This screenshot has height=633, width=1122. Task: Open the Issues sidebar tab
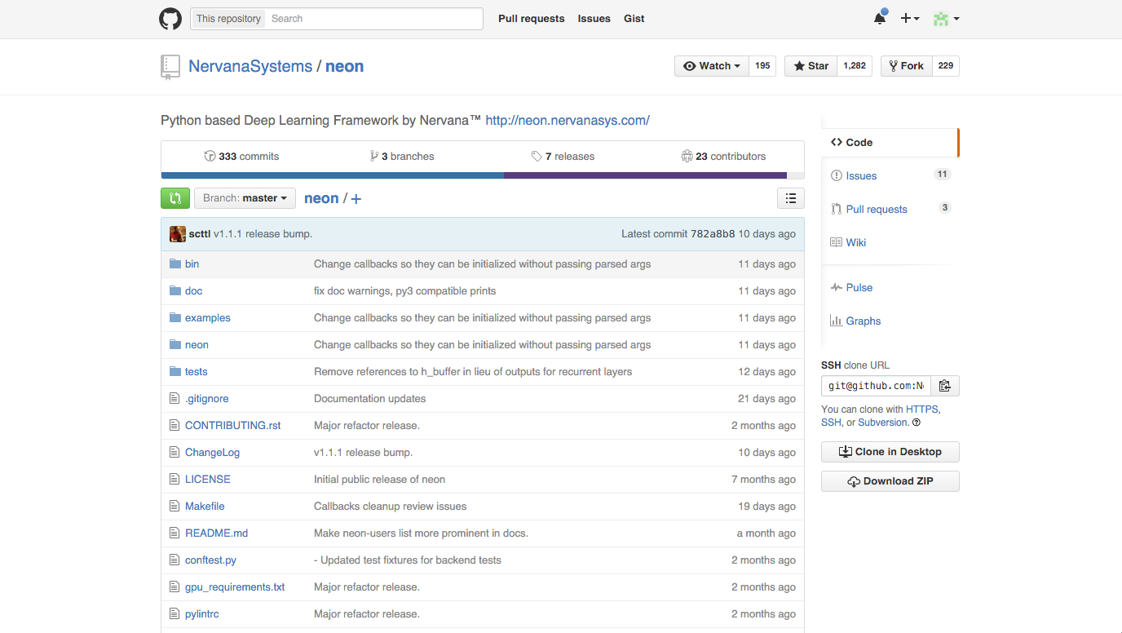point(890,176)
